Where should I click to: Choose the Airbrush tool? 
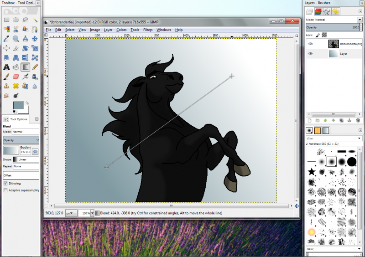(26, 77)
